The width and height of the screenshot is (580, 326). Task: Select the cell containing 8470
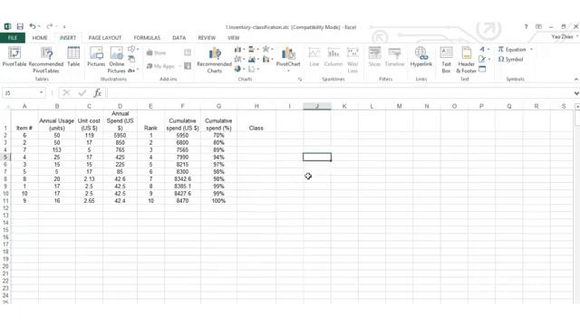pyautogui.click(x=182, y=201)
